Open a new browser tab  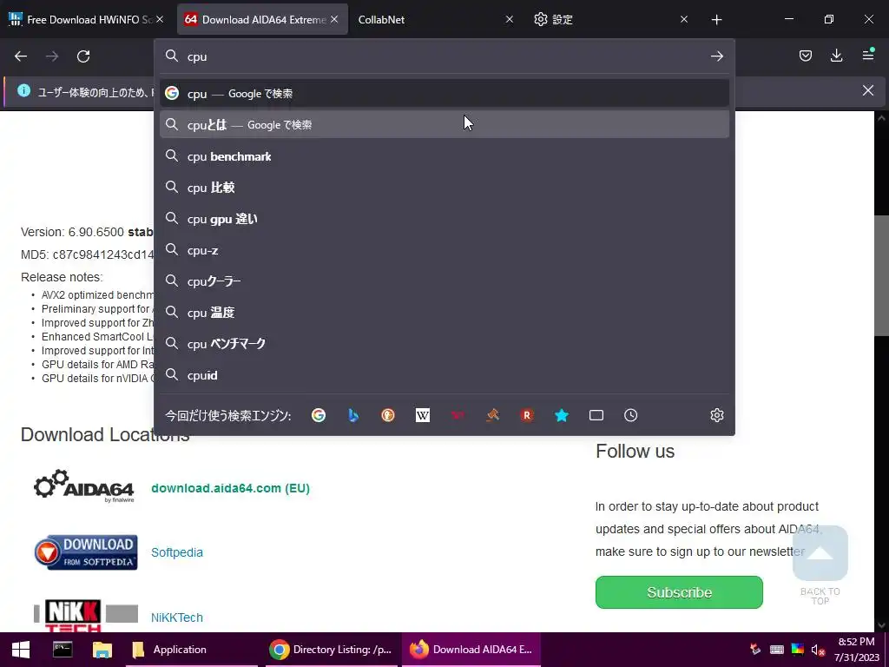click(716, 20)
